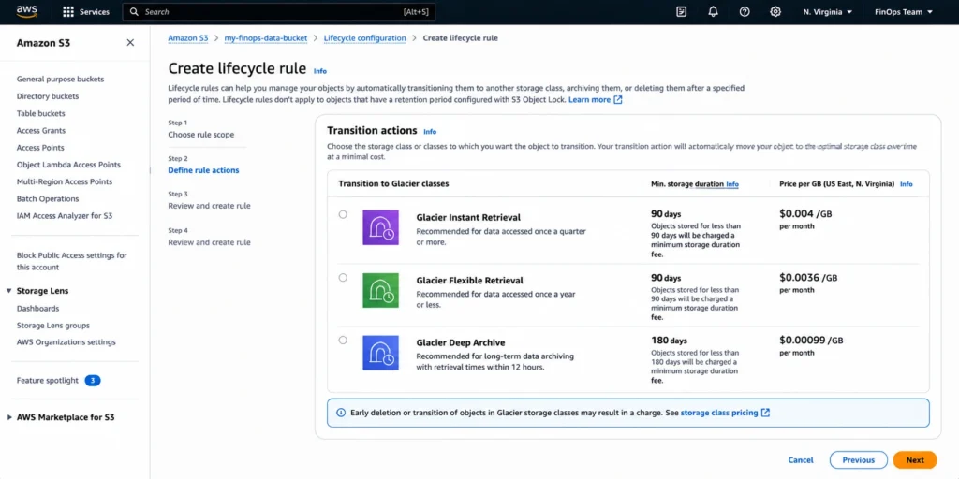Screen dimensions: 959x479
Task: Collapse the Storage Lens section
Action: 8,291
